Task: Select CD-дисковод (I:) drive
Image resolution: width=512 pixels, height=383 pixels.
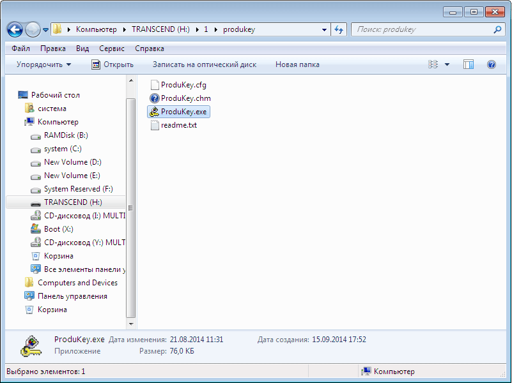Action: tap(78, 216)
